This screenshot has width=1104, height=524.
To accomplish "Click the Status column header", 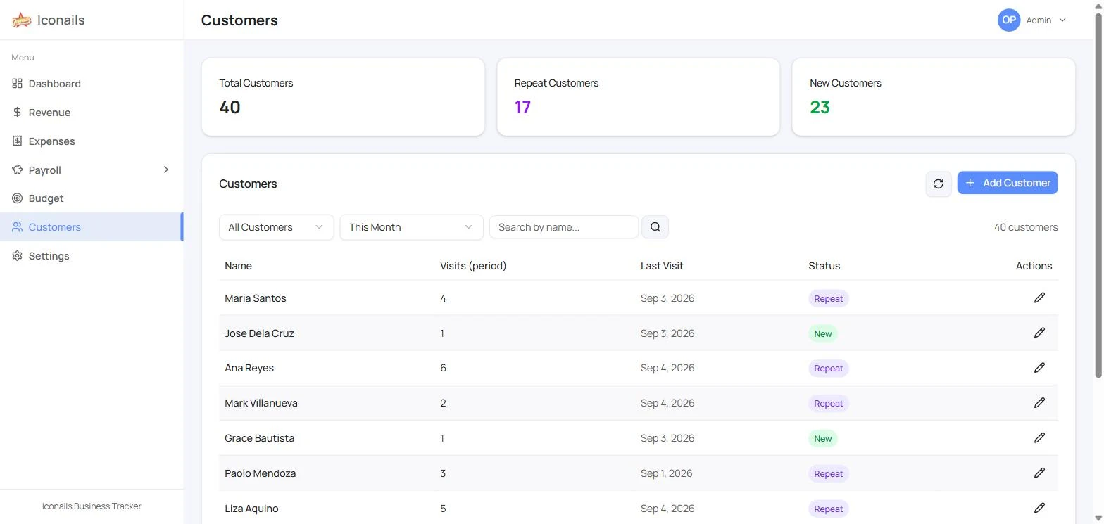I will [x=824, y=266].
